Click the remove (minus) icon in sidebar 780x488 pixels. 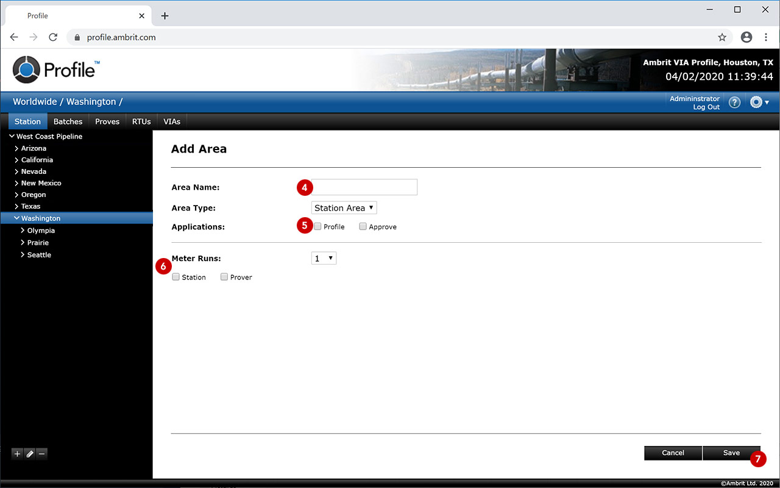click(x=41, y=454)
